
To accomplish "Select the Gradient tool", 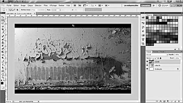I will point(3,52).
